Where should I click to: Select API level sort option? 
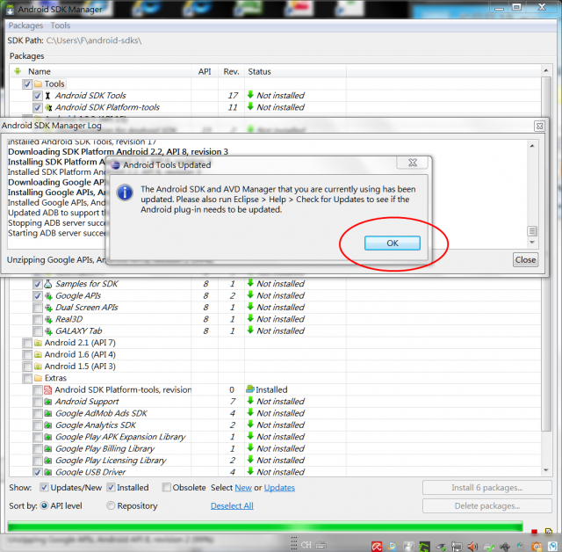[x=44, y=505]
